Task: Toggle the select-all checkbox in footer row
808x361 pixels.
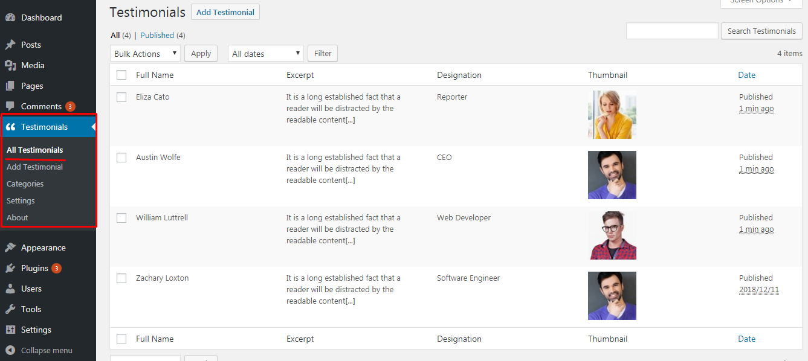Action: click(x=121, y=339)
